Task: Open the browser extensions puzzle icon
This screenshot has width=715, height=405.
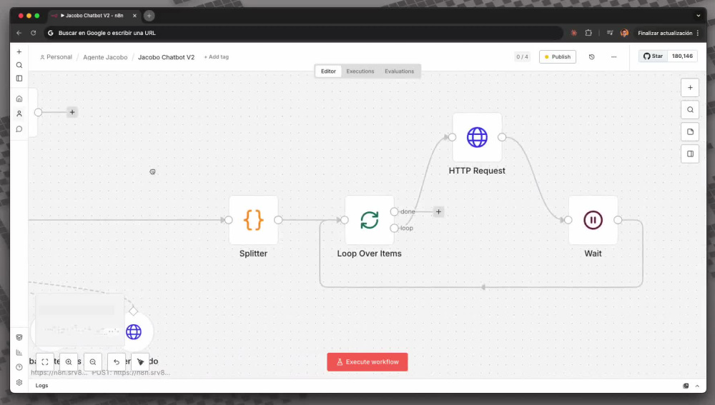Action: [588, 33]
